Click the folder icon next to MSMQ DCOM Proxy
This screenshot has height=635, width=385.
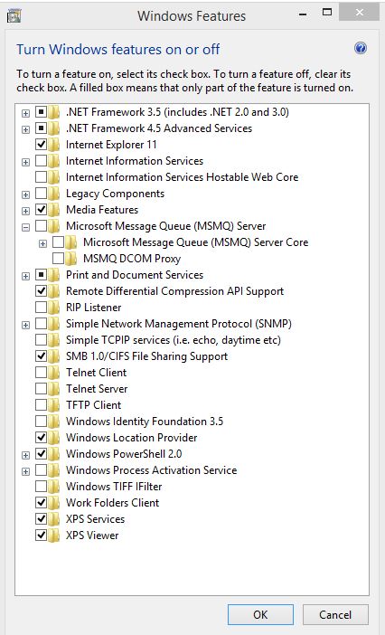[71, 259]
